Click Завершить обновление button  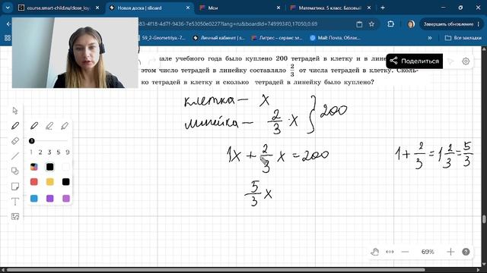click(x=451, y=24)
